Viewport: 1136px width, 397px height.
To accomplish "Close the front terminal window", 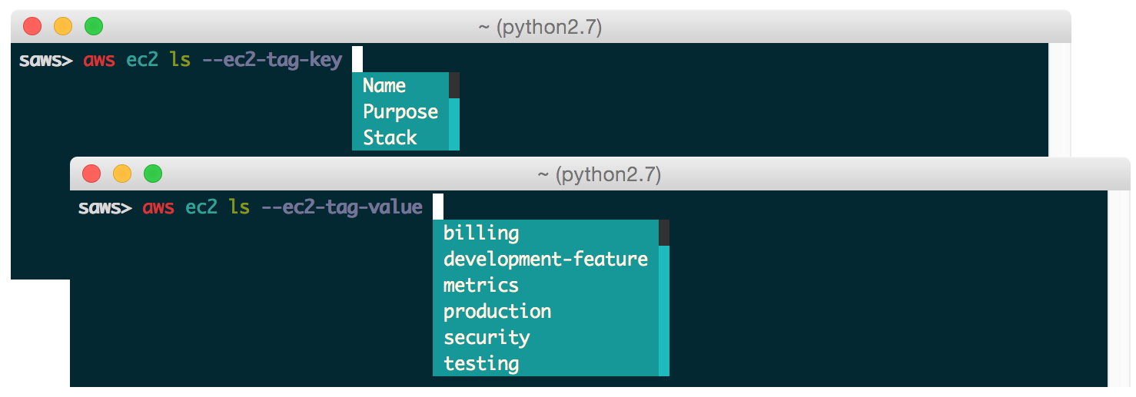I will click(x=91, y=174).
